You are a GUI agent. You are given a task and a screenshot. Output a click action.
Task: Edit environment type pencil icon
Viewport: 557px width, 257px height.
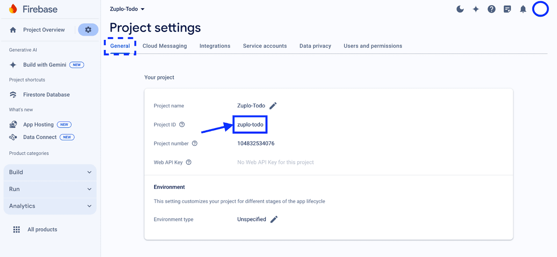click(x=274, y=219)
